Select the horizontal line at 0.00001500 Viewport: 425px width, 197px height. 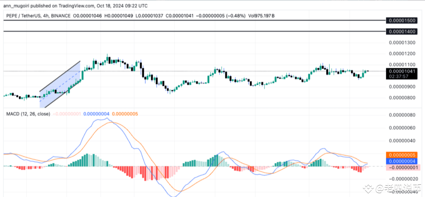point(194,20)
